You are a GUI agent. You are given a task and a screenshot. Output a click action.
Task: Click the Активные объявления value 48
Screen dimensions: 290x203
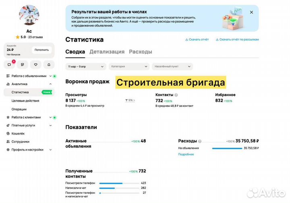[x=143, y=141]
